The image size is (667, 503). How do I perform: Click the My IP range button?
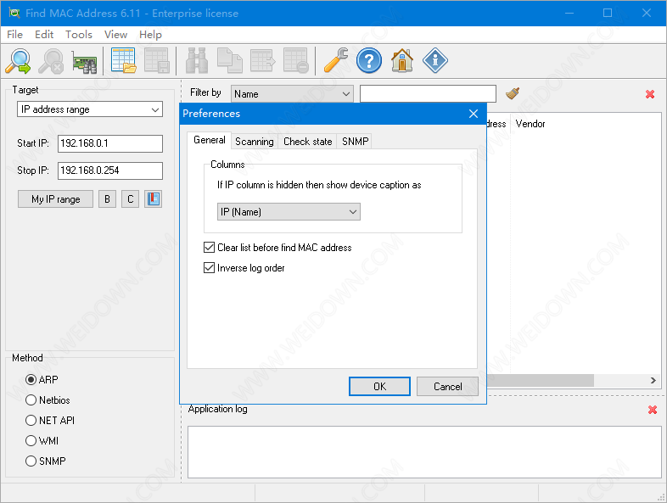(56, 199)
